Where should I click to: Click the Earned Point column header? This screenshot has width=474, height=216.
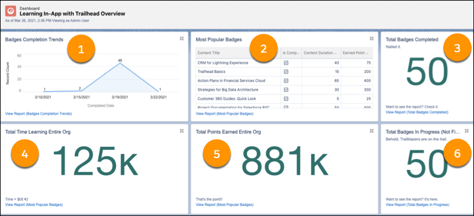coord(357,53)
